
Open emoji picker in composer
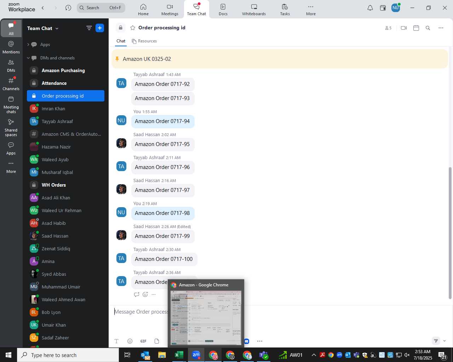pos(130,341)
